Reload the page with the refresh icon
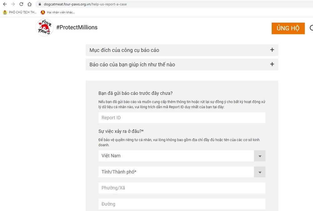 point(21,4)
